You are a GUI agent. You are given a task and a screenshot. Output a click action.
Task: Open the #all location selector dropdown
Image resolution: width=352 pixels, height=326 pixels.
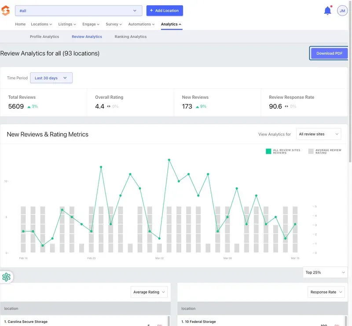[79, 11]
